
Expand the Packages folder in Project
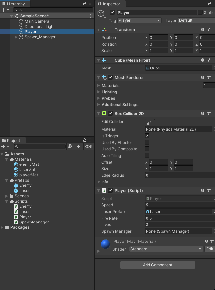pos(2,227)
